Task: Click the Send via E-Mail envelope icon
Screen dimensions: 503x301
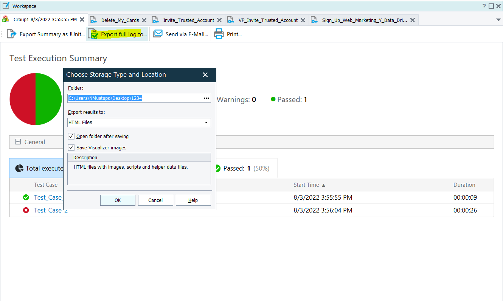Action: click(158, 34)
